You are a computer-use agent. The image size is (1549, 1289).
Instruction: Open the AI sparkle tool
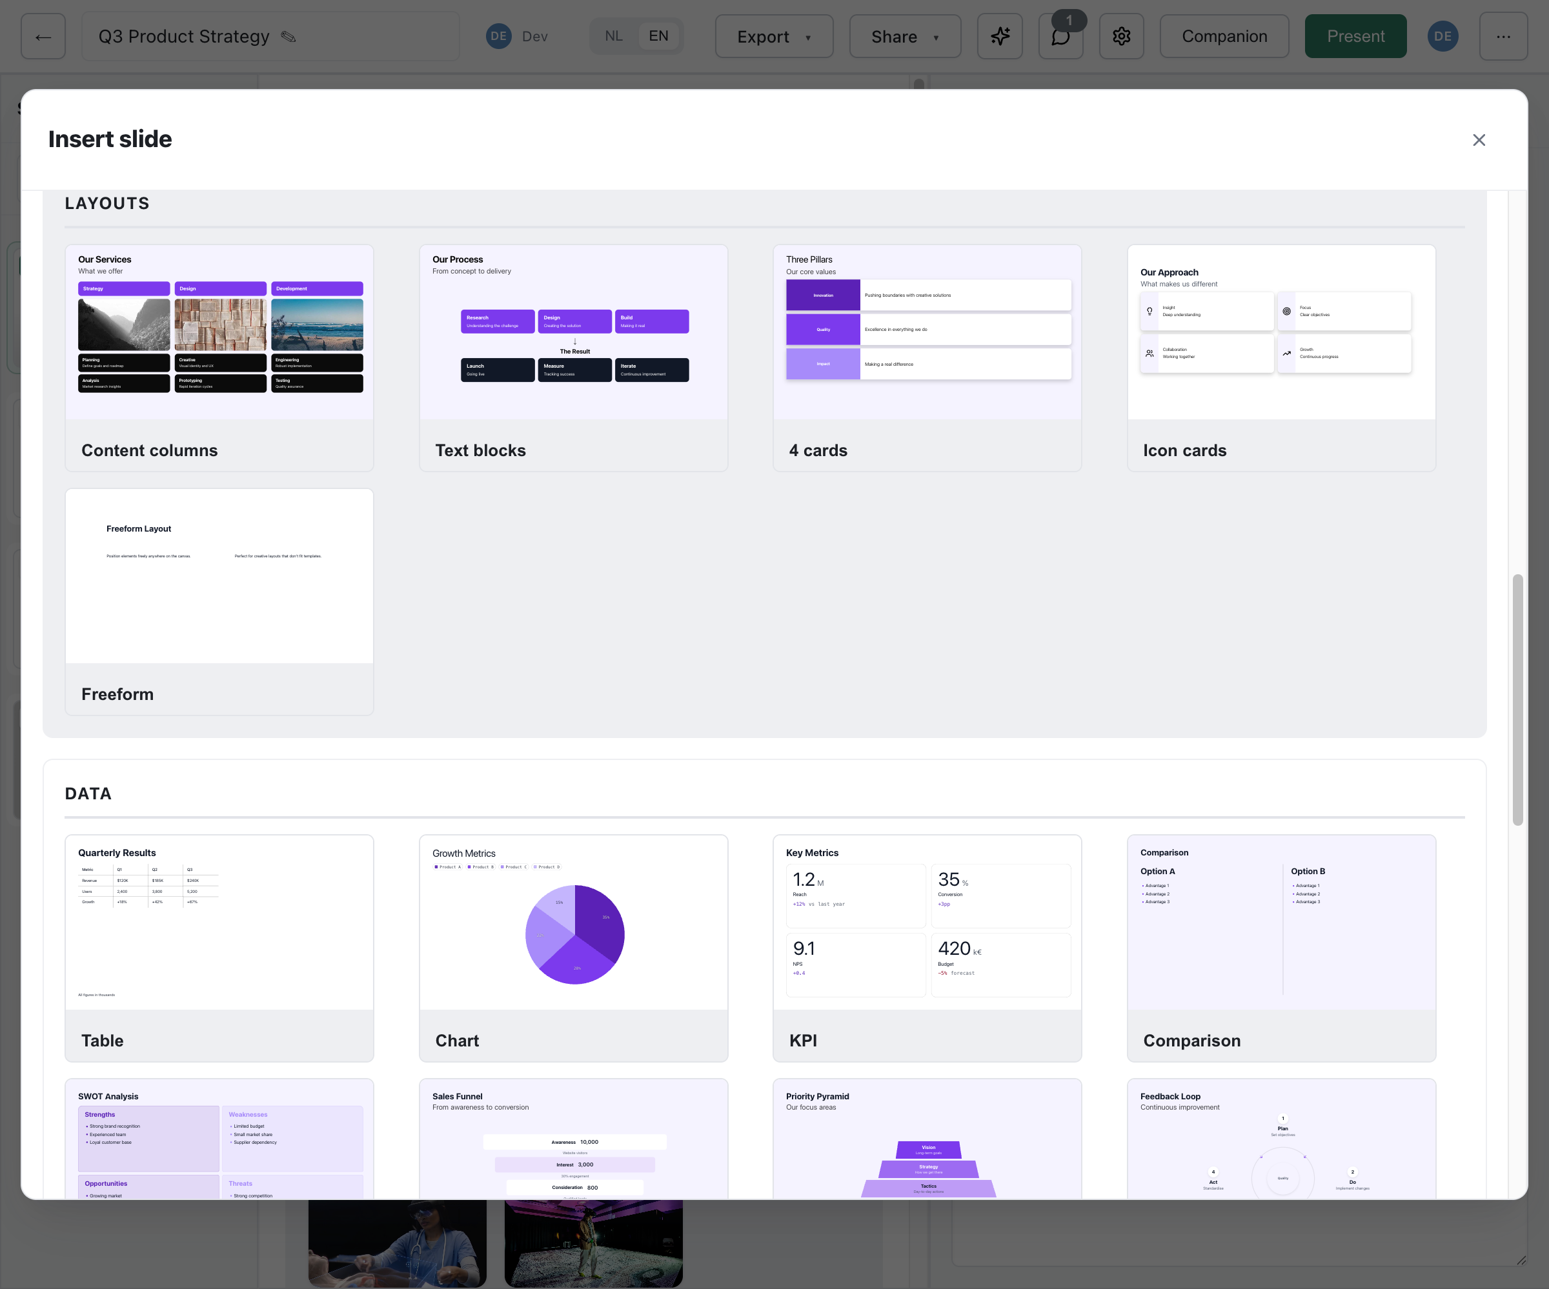1000,36
